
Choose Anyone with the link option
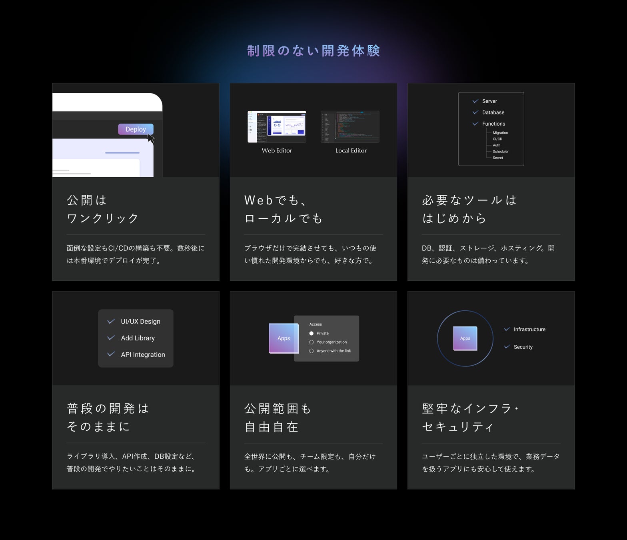312,351
